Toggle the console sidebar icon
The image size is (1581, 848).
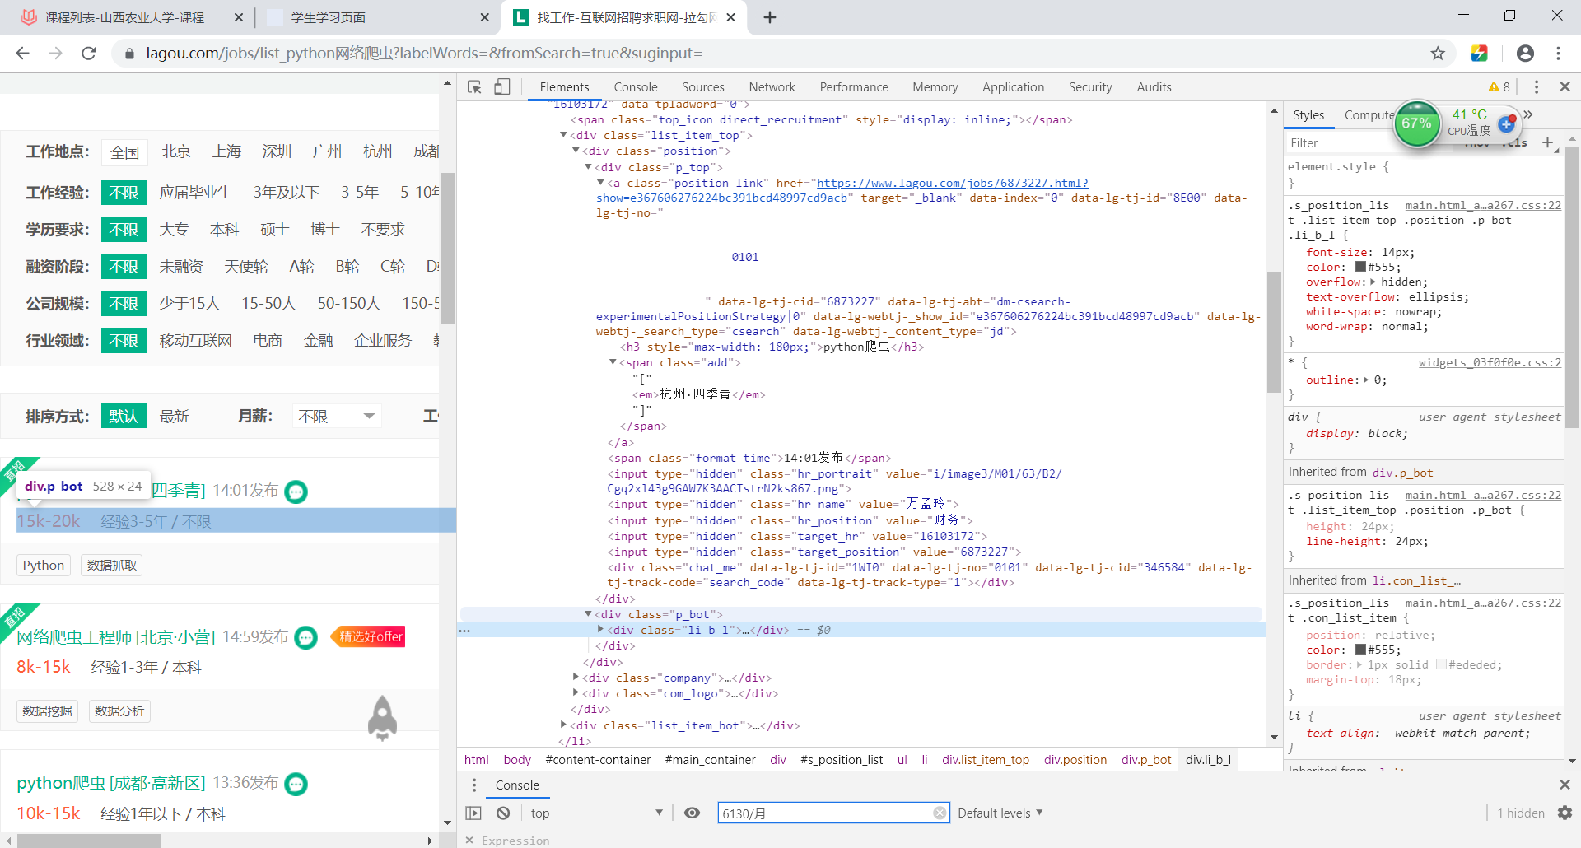(473, 813)
